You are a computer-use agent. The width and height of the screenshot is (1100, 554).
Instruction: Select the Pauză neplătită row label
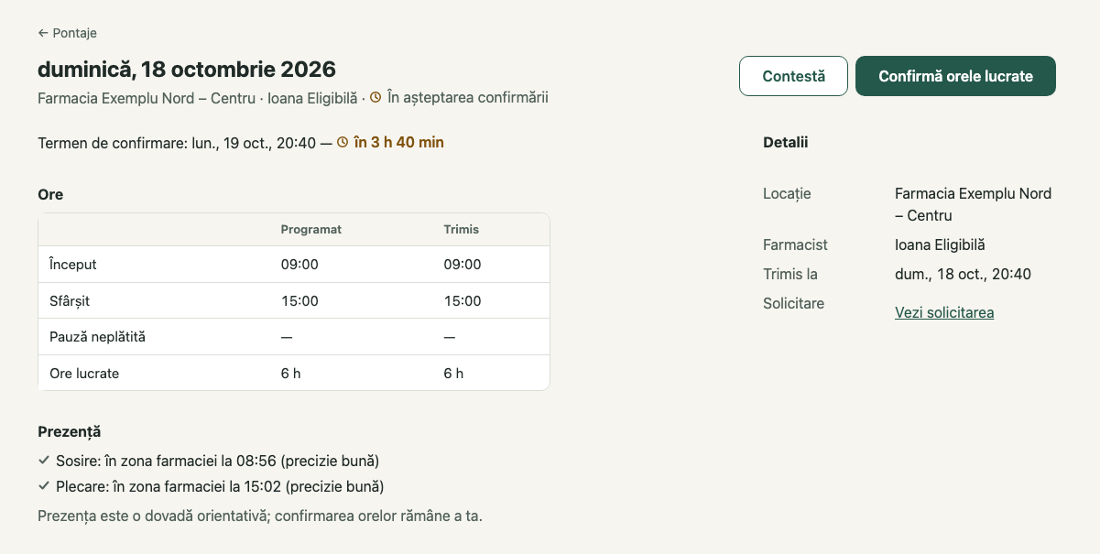click(x=97, y=337)
